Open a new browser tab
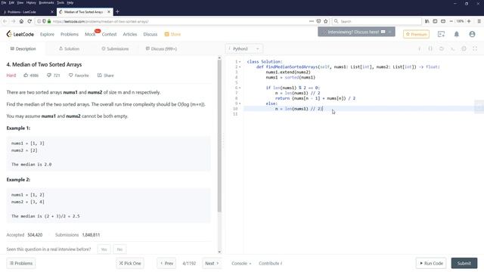The image size is (484, 272). click(117, 12)
